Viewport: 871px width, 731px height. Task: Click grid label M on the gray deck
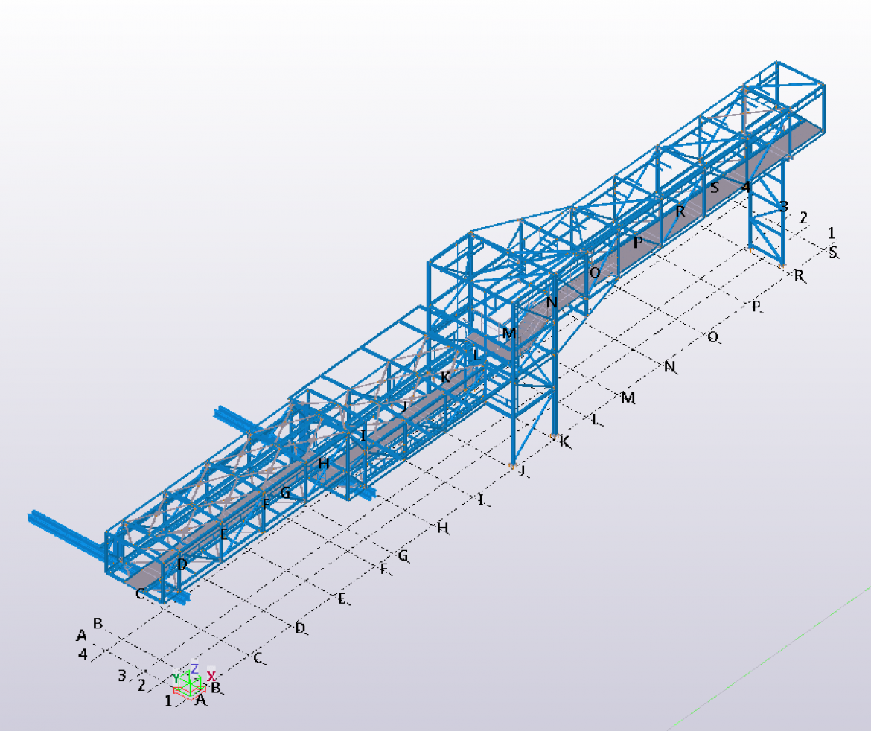pyautogui.click(x=509, y=333)
